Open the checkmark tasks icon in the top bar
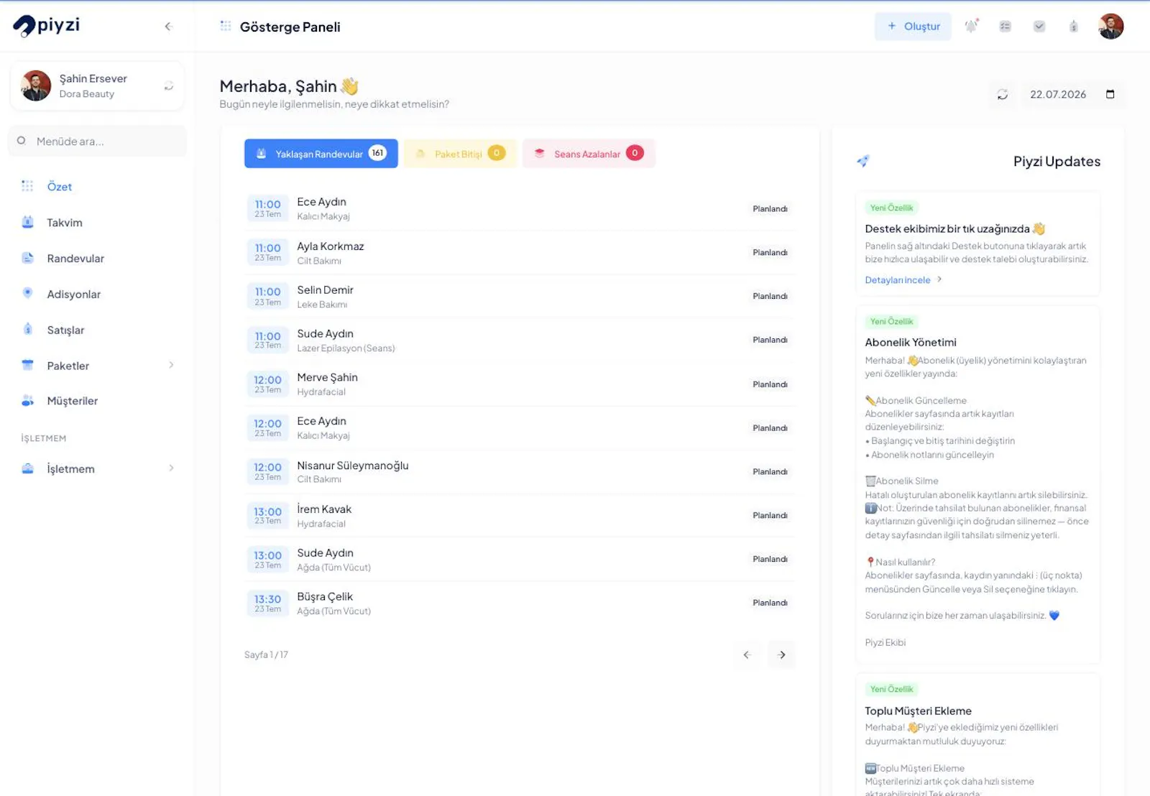This screenshot has width=1150, height=796. [1039, 27]
